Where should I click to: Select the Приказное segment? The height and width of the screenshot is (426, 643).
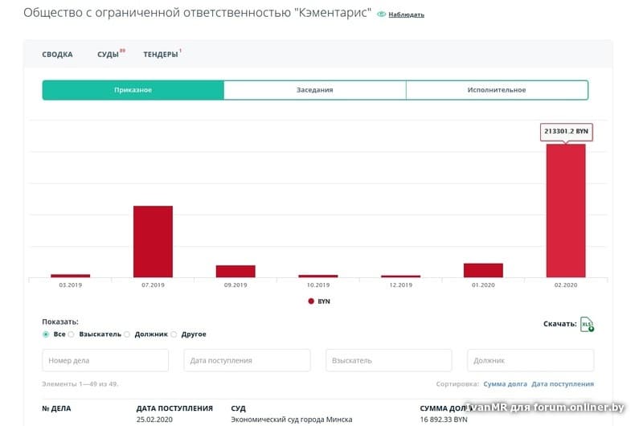pyautogui.click(x=133, y=90)
